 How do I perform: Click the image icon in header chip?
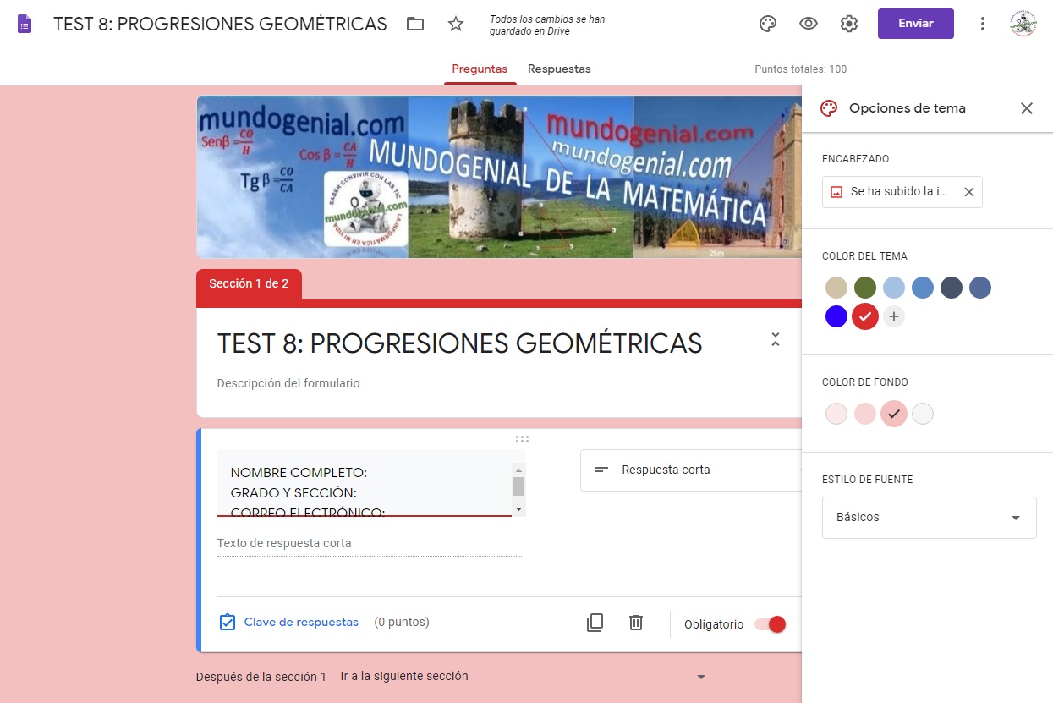pos(836,192)
